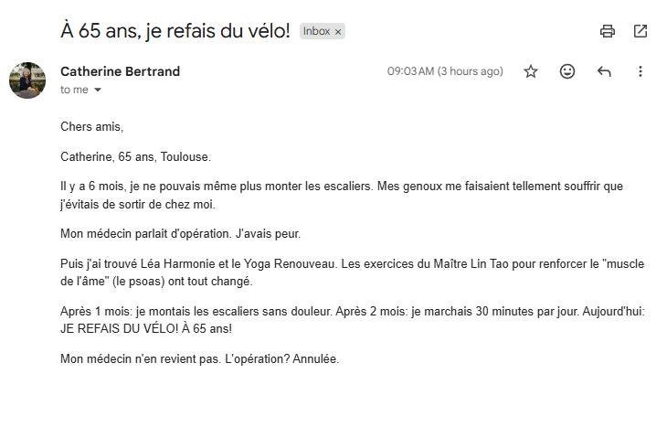Screen dimensions: 667x427
Task: Click the line 'Catherine, 65 ans, Toulouse.'
Action: pyautogui.click(x=135, y=156)
